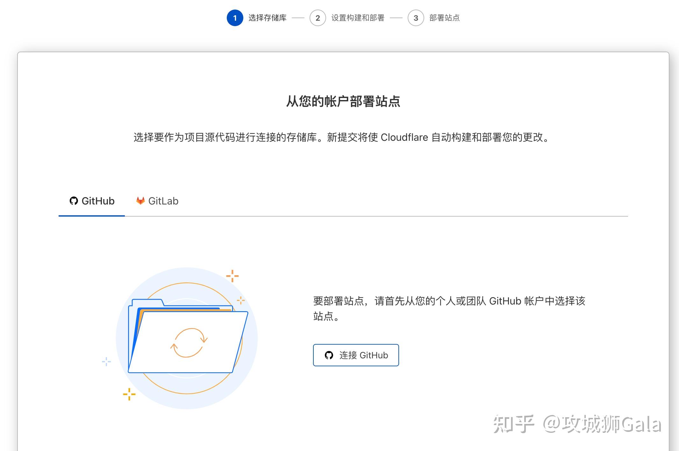Click the connector line between step 1 and step 2
Image resolution: width=679 pixels, height=451 pixels.
pyautogui.click(x=299, y=18)
